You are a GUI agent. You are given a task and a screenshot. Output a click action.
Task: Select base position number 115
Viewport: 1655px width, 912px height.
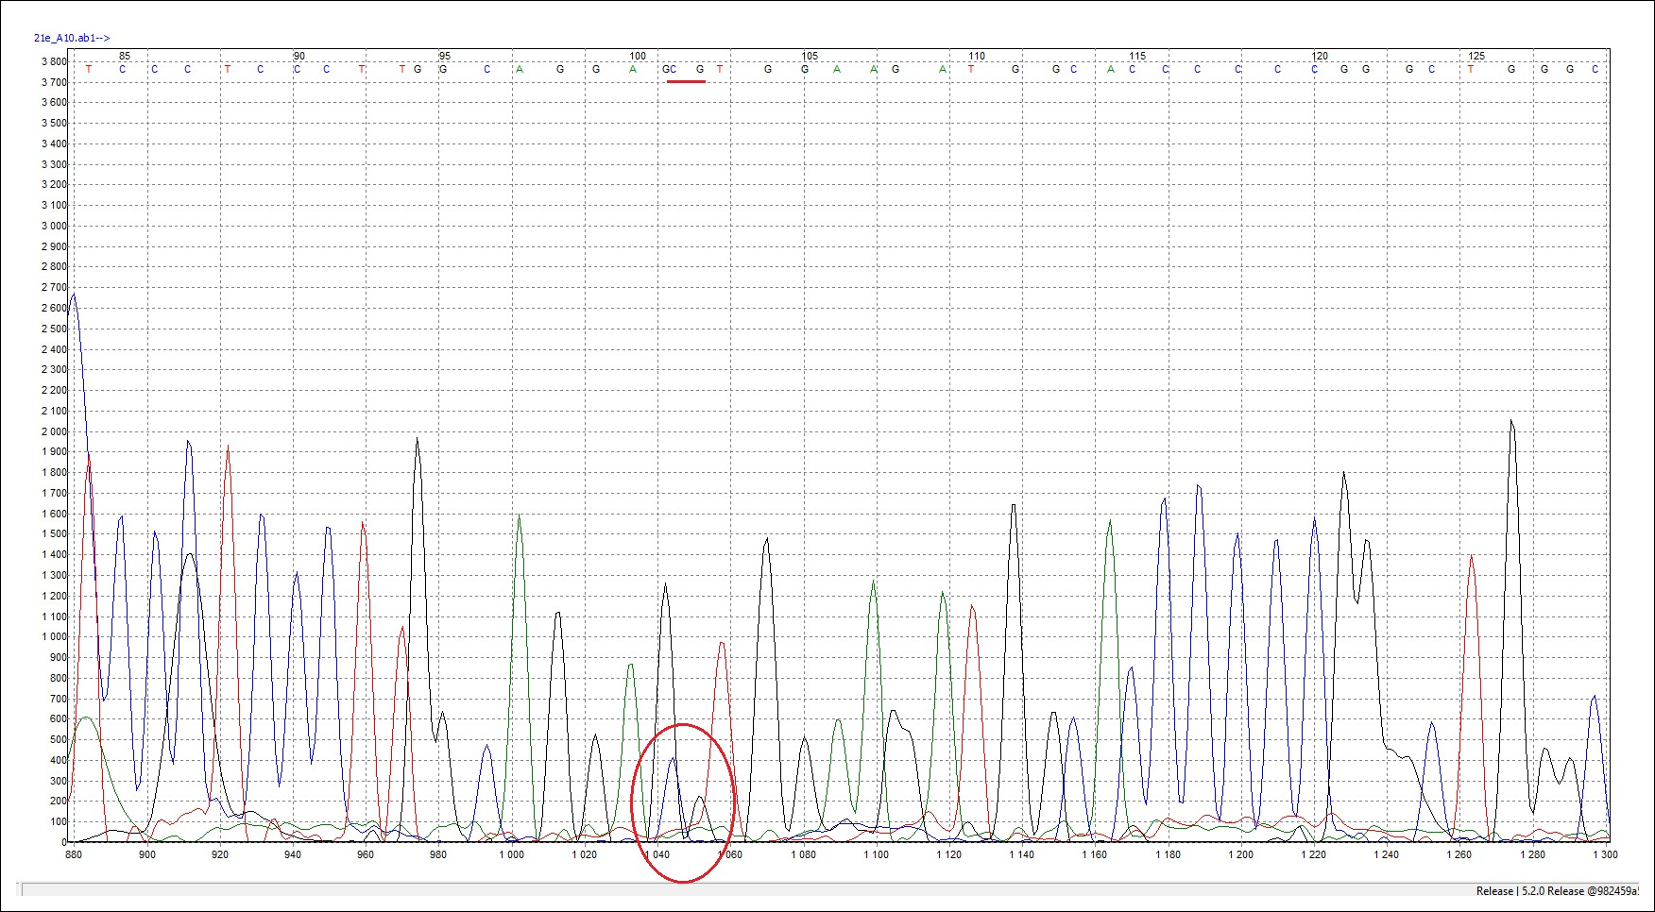coord(1137,57)
